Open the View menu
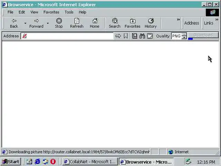 (34, 12)
